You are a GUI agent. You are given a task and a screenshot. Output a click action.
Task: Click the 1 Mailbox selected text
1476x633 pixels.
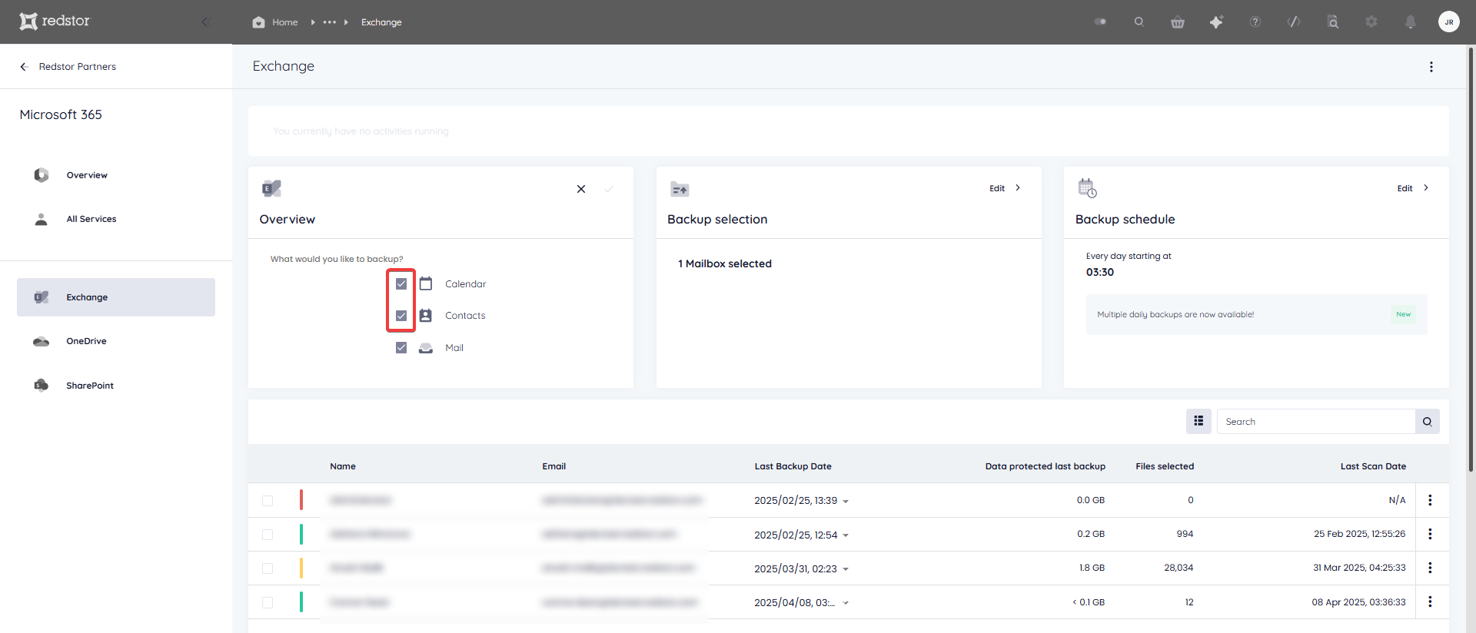725,263
